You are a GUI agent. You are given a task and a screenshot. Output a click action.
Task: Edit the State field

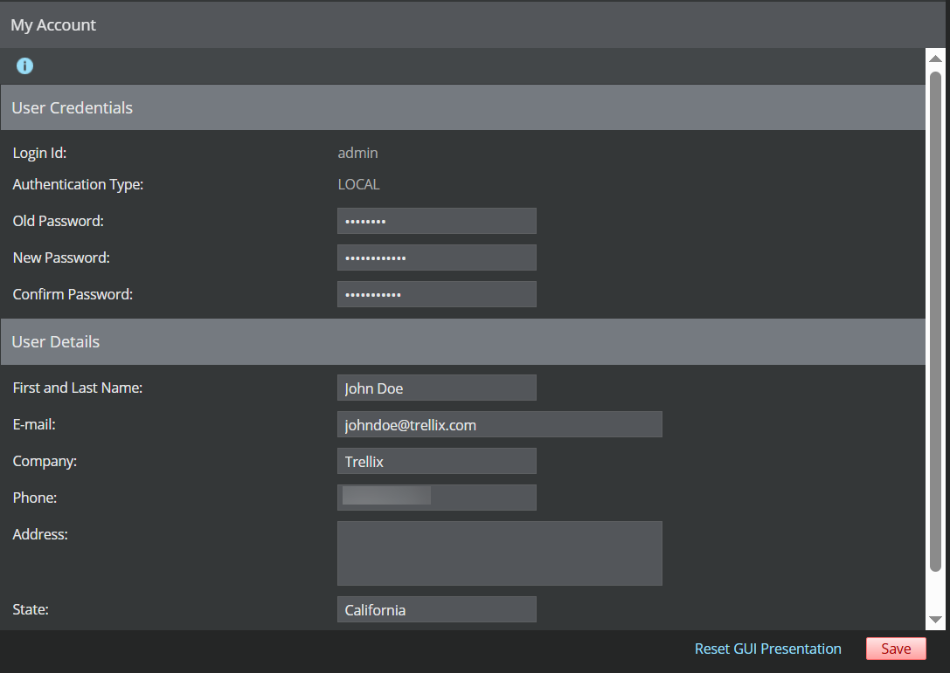[437, 609]
